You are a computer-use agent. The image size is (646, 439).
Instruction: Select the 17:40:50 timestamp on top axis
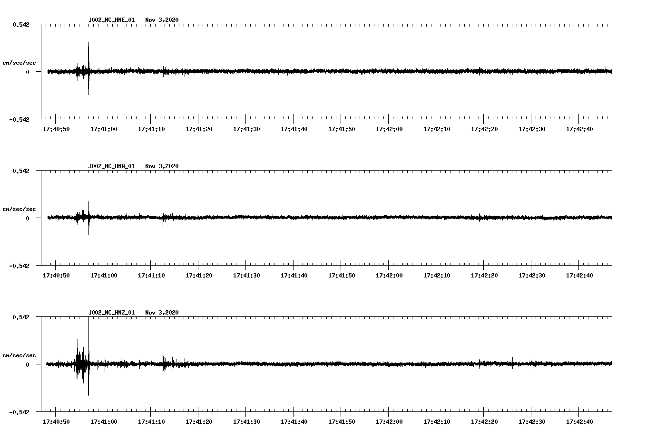57,128
